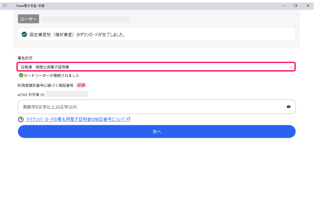Image resolution: width=314 pixels, height=210 pixels.
Task: Click the 次へ button
Action: [156, 131]
